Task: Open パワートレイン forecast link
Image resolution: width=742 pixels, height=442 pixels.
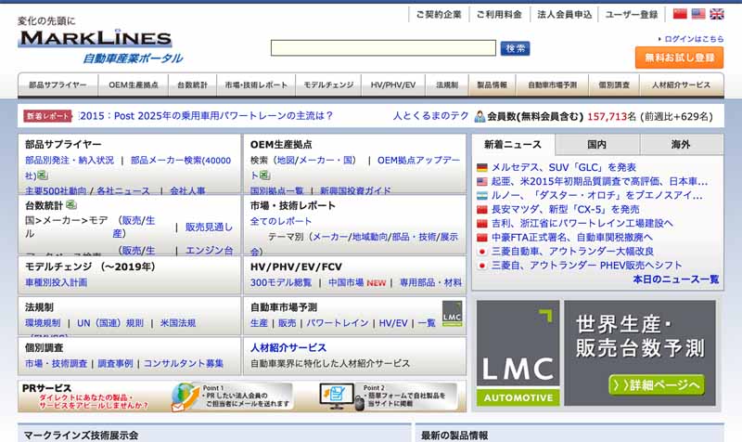Action: (x=337, y=322)
